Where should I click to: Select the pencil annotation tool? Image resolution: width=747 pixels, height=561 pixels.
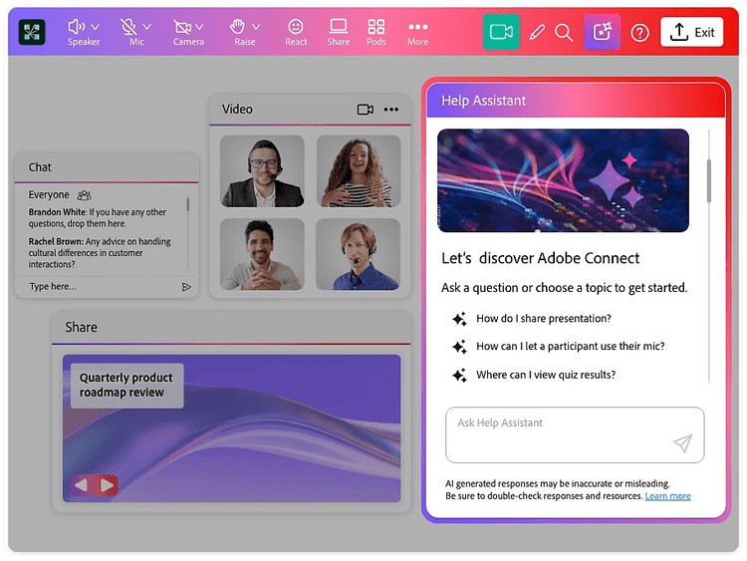click(x=537, y=33)
